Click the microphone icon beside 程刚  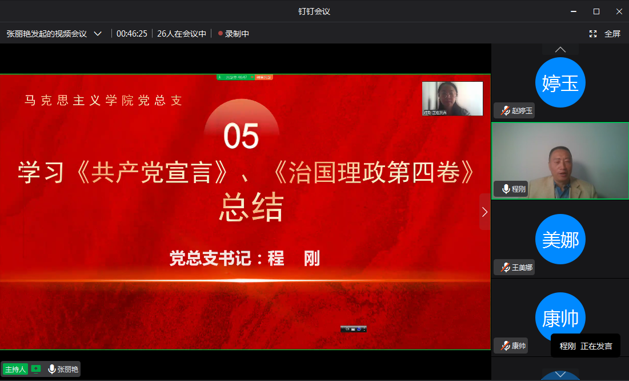point(506,189)
